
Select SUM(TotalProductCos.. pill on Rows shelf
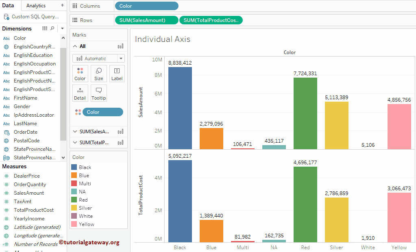(x=211, y=20)
